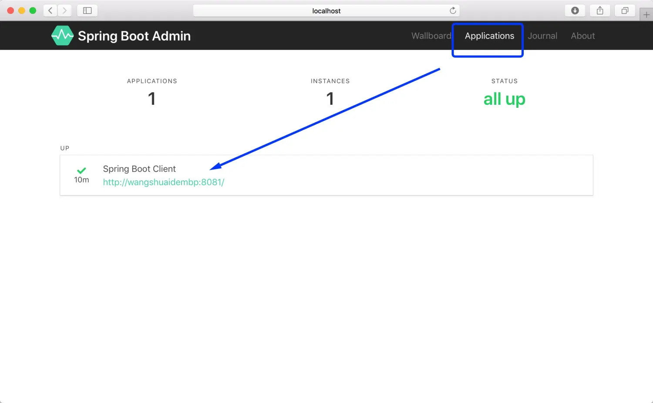Image resolution: width=653 pixels, height=403 pixels.
Task: Maximize the window with green button
Action: (33, 10)
